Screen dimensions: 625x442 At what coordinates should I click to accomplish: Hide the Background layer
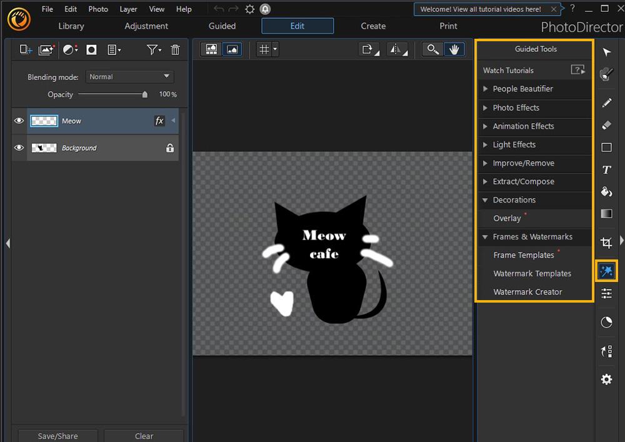tap(19, 148)
